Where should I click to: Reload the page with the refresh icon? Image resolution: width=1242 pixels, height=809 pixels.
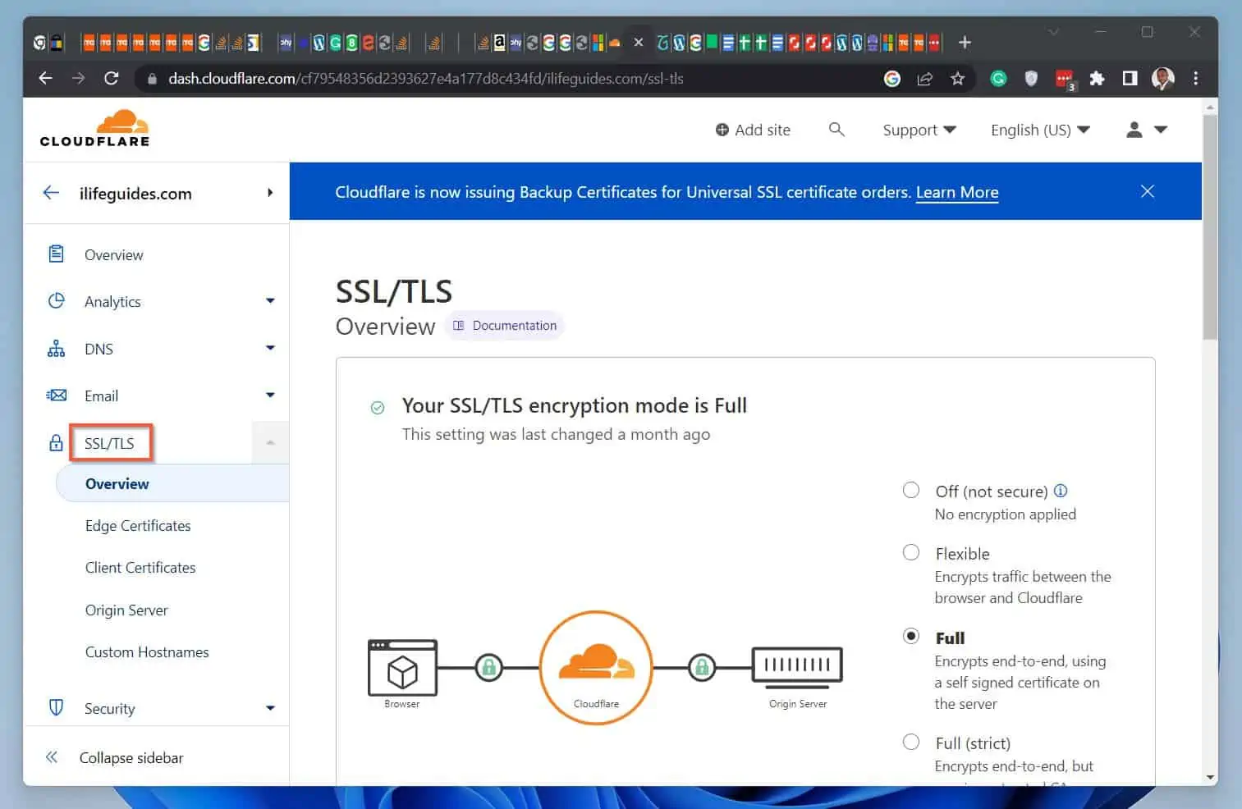[x=112, y=78]
